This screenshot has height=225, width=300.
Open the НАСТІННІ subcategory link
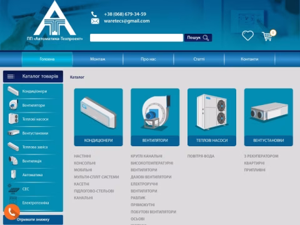tap(82, 156)
